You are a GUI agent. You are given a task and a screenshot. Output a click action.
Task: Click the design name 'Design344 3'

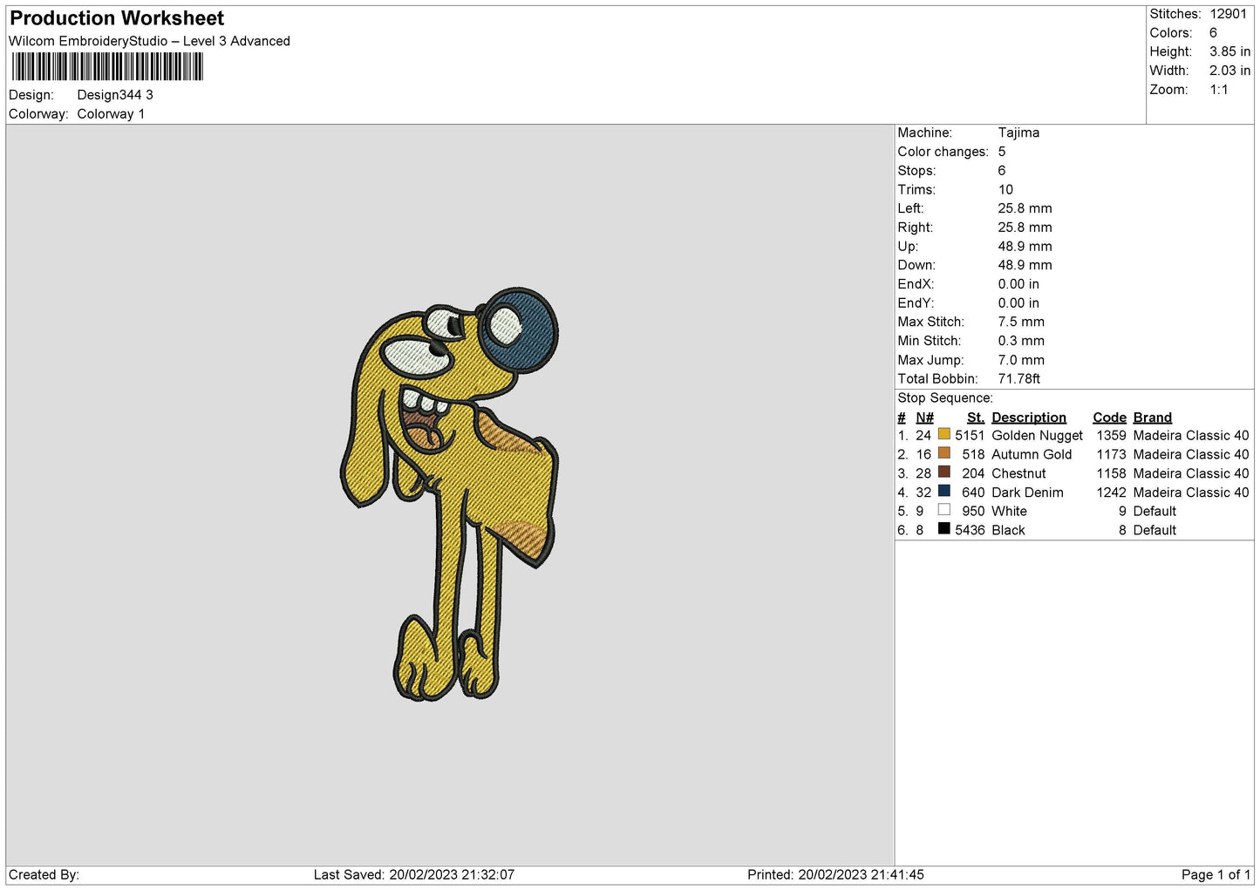tap(115, 95)
